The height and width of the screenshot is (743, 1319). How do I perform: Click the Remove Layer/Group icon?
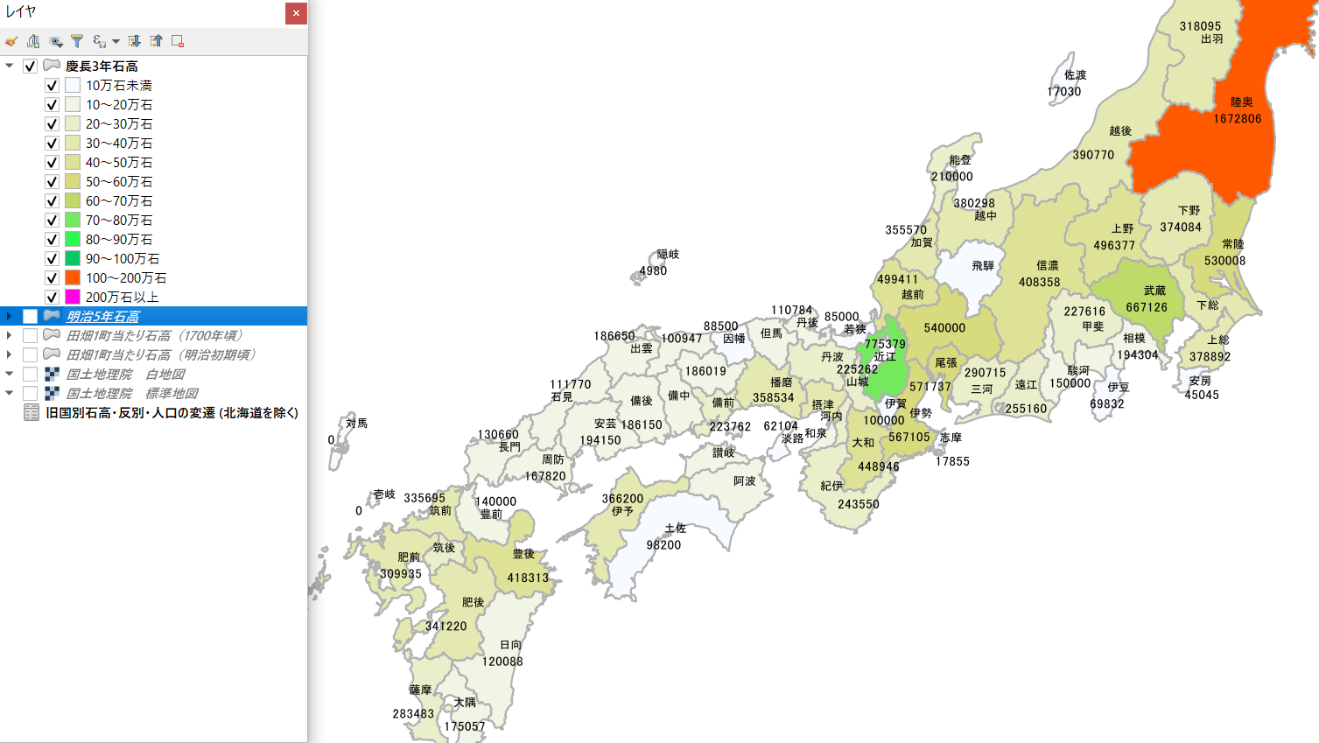(178, 41)
